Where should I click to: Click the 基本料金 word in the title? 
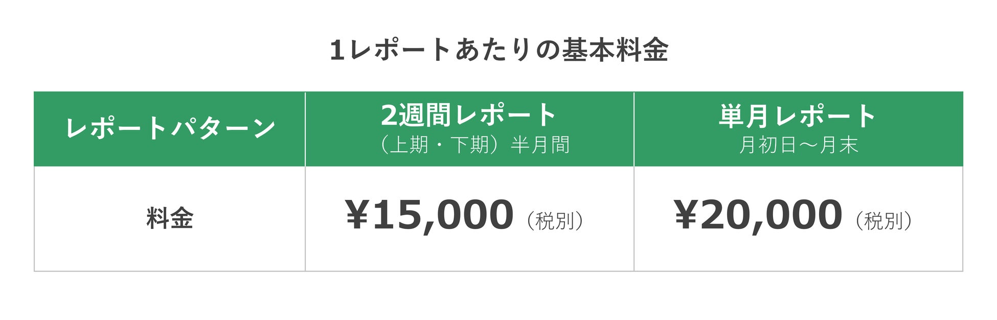click(x=615, y=50)
